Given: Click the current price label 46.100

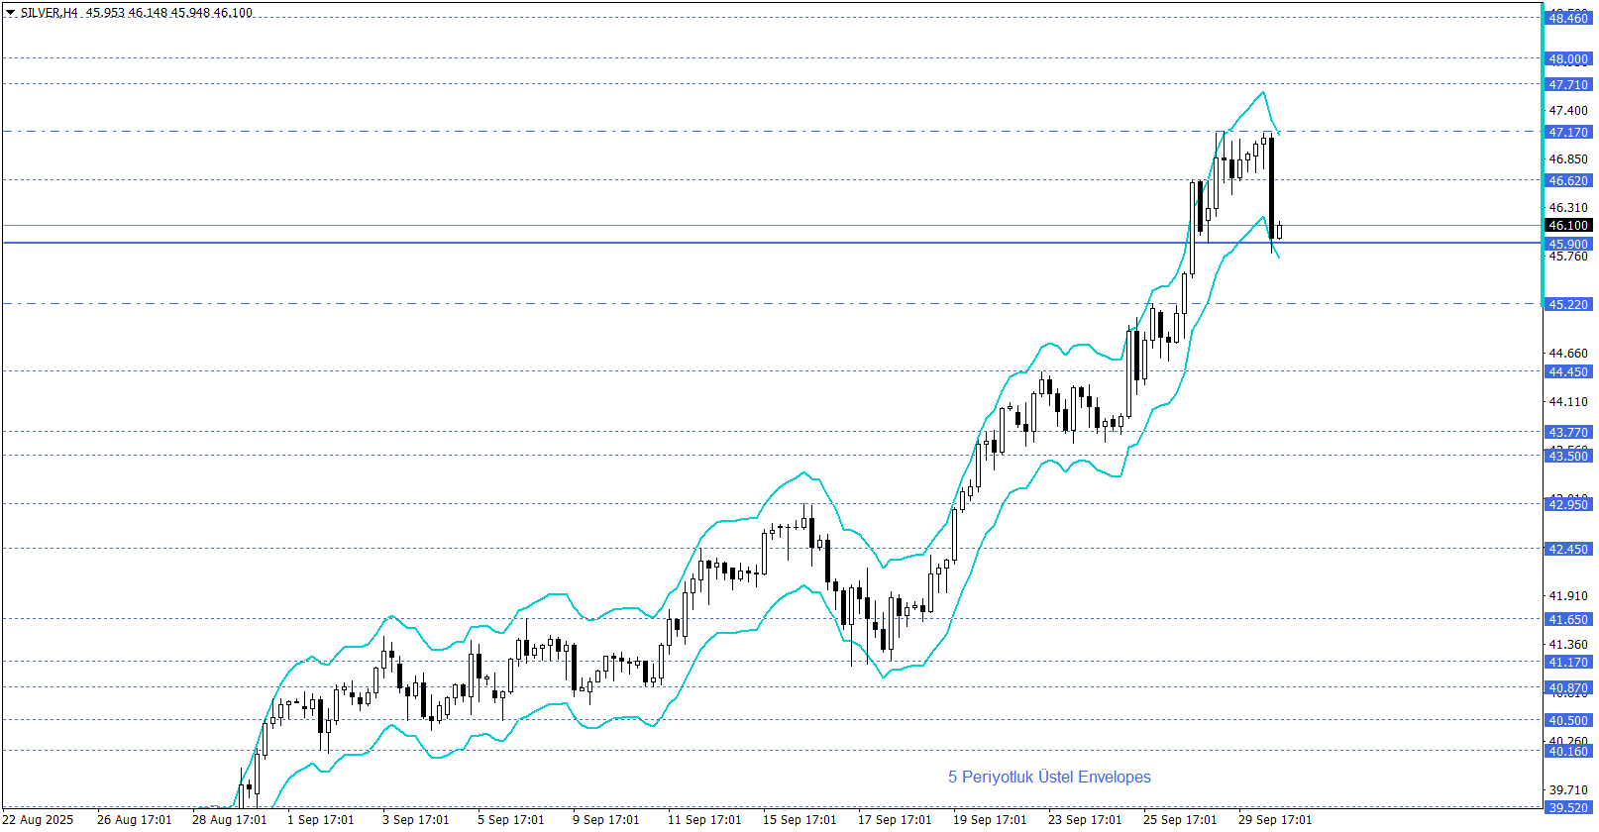Looking at the screenshot, I should coord(1568,226).
